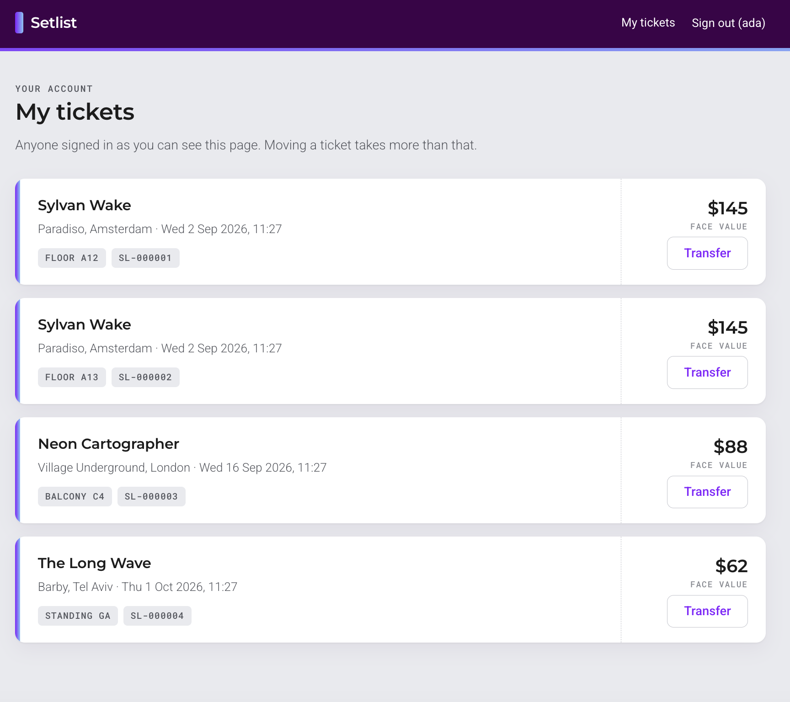This screenshot has width=790, height=702.
Task: Click The Long Wave event title
Action: point(94,563)
